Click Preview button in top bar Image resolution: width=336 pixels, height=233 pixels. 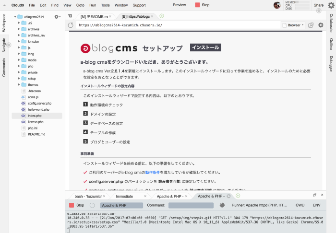click(x=180, y=5)
